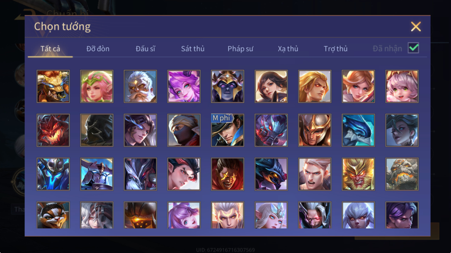Pick the golden monkey king hero
451x253 pixels.
(358, 174)
